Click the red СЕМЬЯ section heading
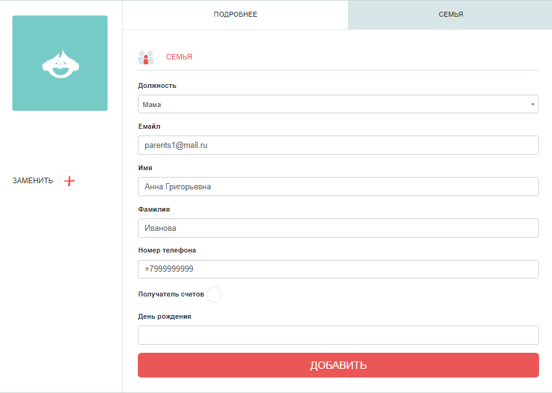 pos(179,57)
